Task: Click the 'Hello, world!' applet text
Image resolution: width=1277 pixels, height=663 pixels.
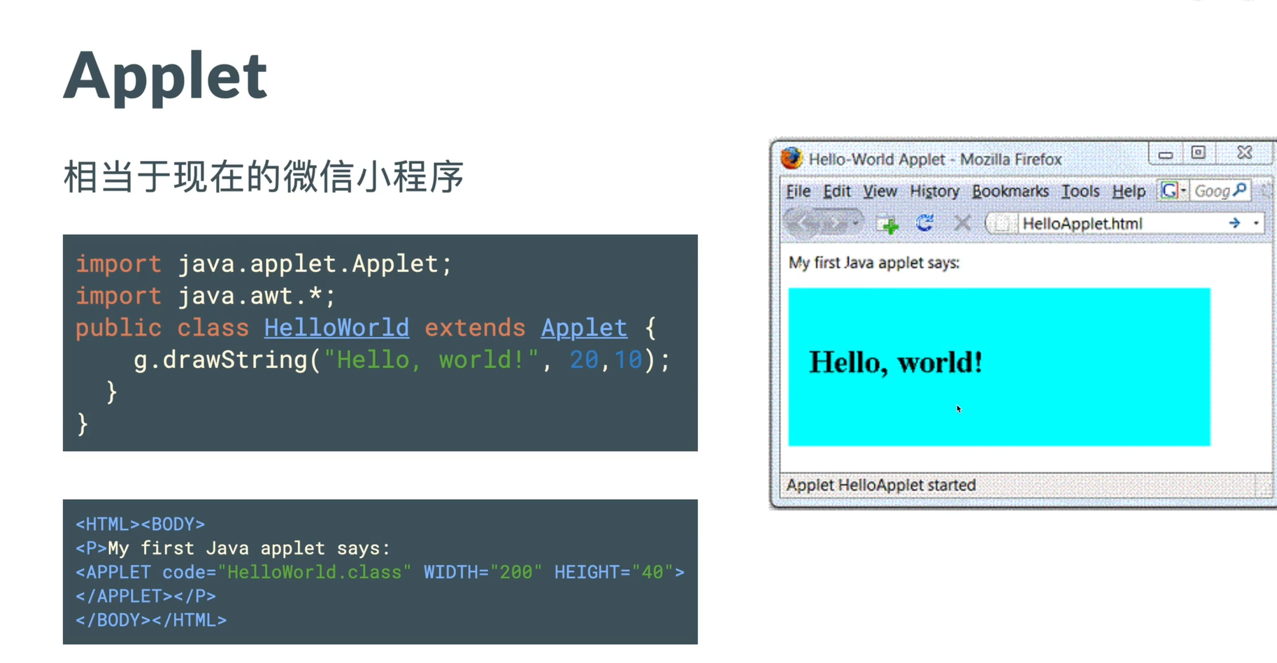Action: (x=896, y=362)
